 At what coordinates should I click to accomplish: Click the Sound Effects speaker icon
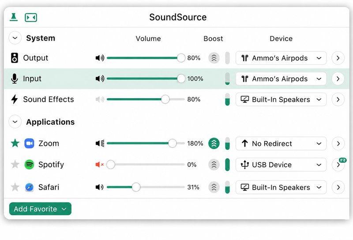coord(100,99)
